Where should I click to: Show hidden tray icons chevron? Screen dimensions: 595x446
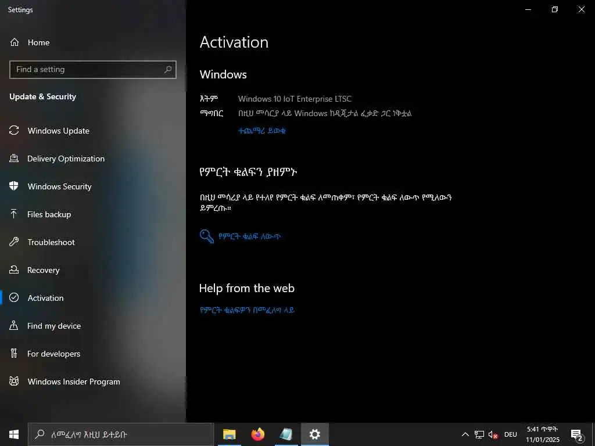pyautogui.click(x=465, y=434)
